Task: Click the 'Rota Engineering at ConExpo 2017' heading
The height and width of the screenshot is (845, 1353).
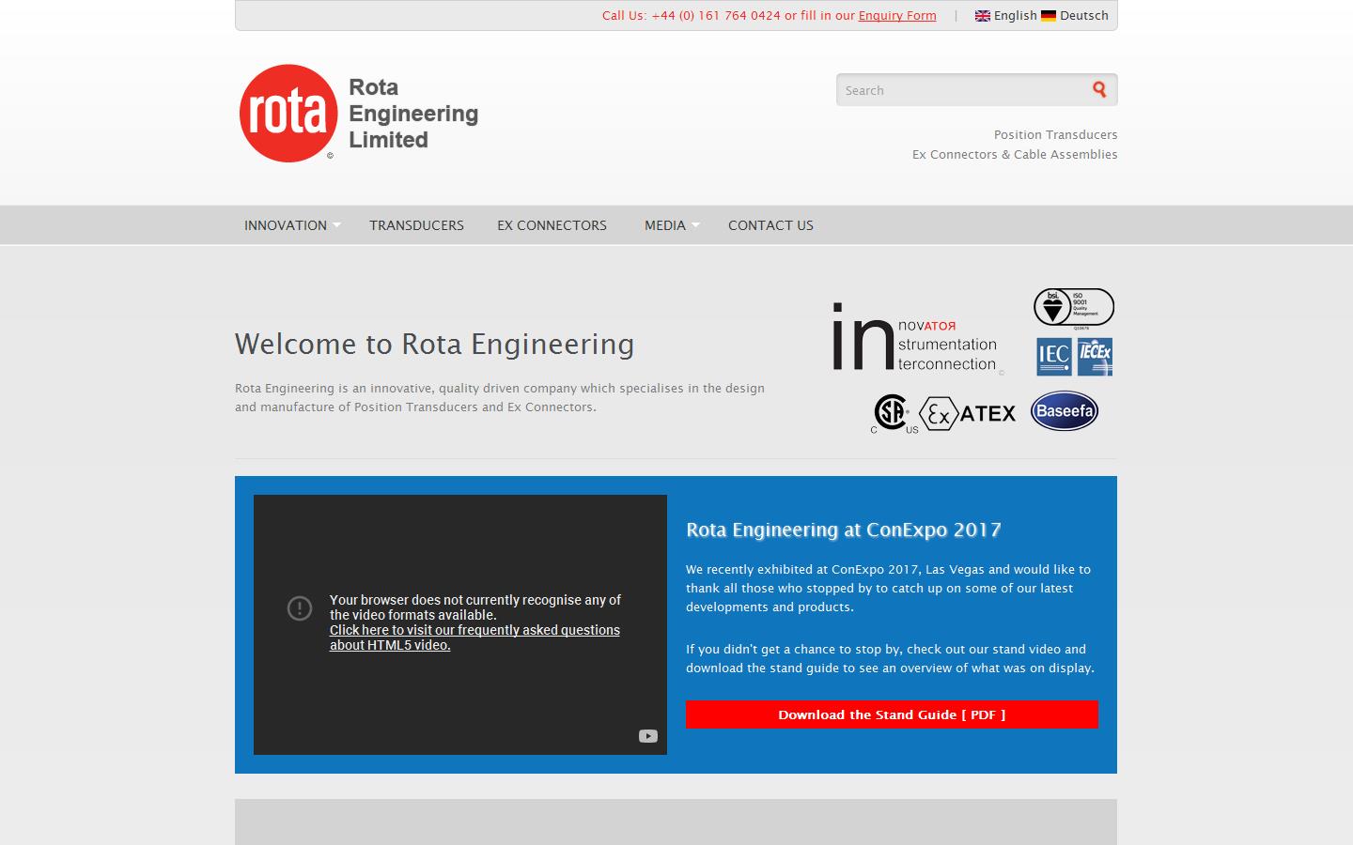Action: 844,530
